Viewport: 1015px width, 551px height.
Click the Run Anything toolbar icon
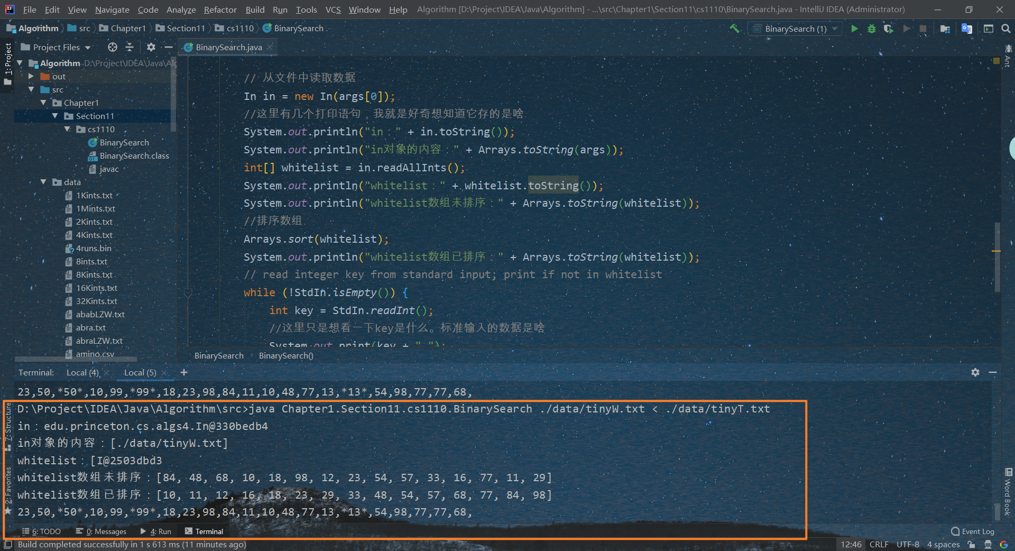989,29
